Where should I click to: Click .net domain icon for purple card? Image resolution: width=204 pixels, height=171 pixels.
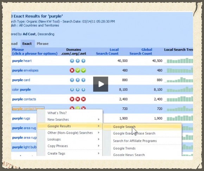point(83,80)
